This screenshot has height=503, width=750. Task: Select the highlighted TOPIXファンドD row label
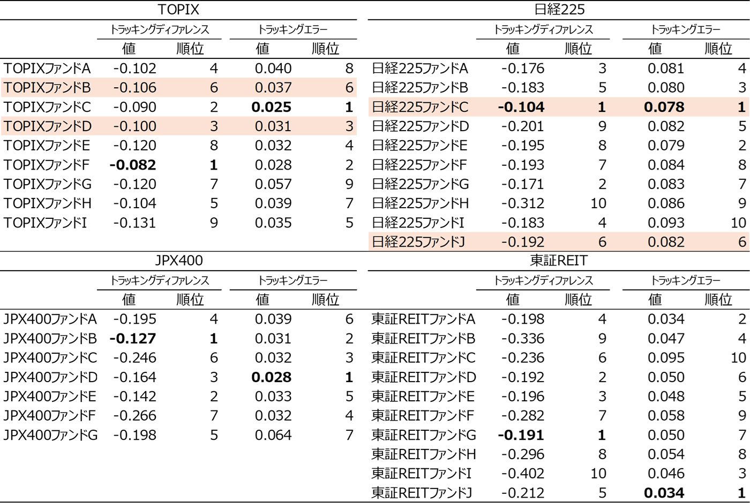[48, 126]
